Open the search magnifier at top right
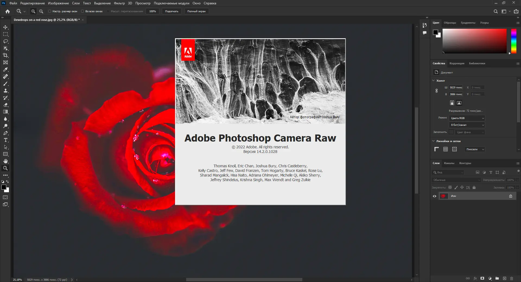521x282 pixels. pyautogui.click(x=496, y=11)
